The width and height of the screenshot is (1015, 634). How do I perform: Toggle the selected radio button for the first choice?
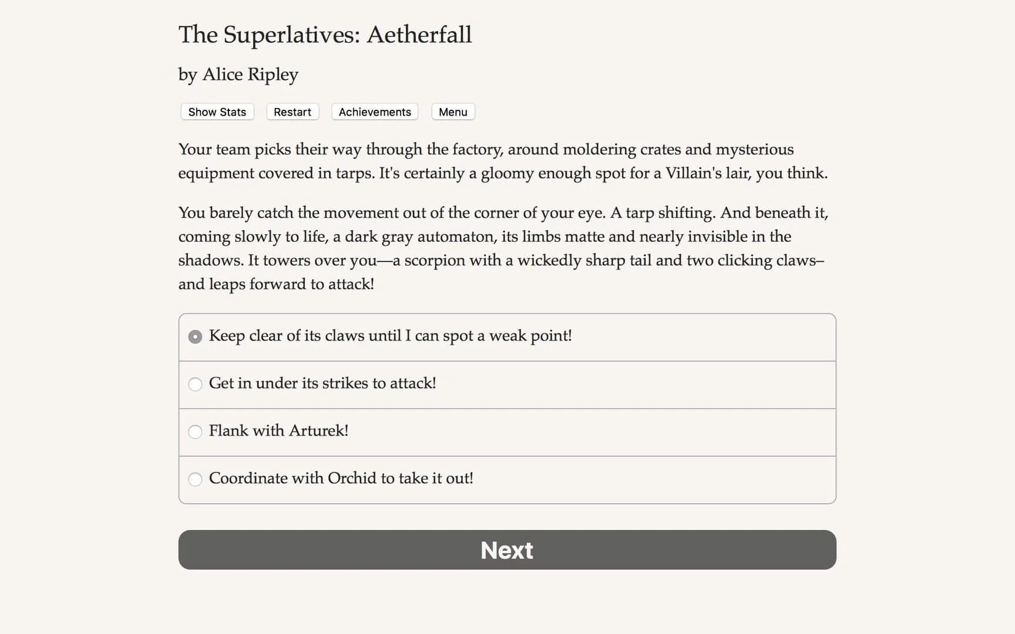(x=195, y=336)
